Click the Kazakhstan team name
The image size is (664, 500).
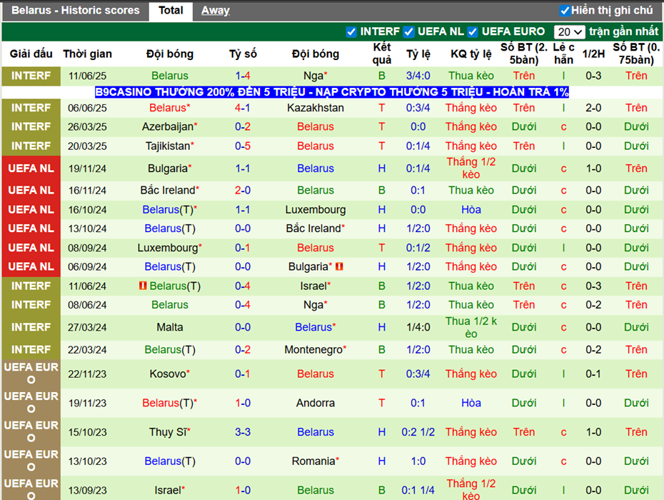click(316, 108)
